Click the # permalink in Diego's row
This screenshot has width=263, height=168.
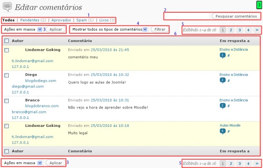228,80
